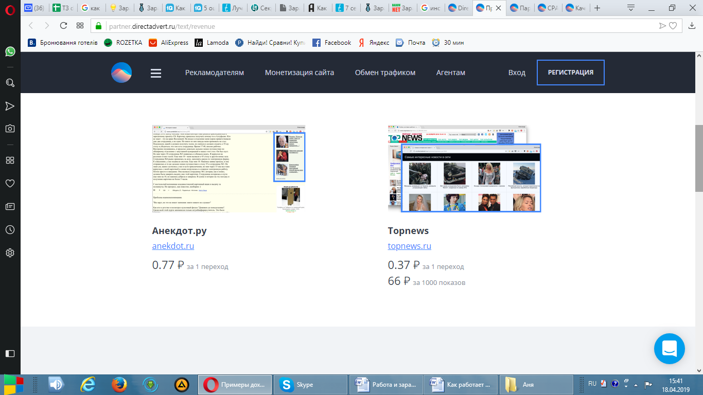This screenshot has width=703, height=395.
Task: Send page via the address bar arrow icon
Action: tap(662, 26)
